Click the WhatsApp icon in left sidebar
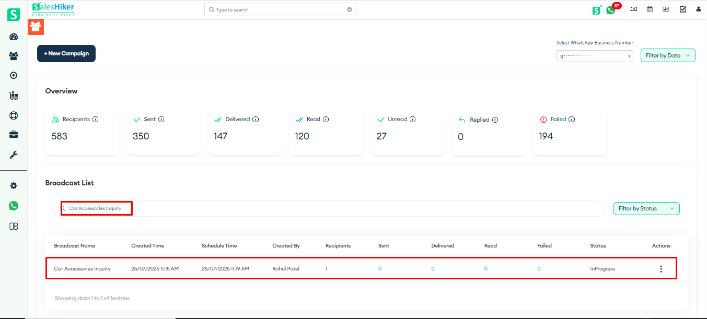 (14, 206)
